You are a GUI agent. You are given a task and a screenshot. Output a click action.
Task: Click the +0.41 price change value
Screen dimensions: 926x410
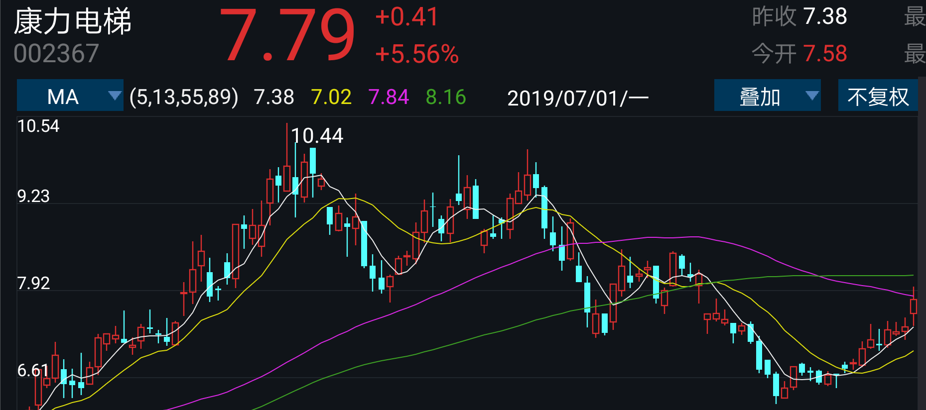pos(406,17)
